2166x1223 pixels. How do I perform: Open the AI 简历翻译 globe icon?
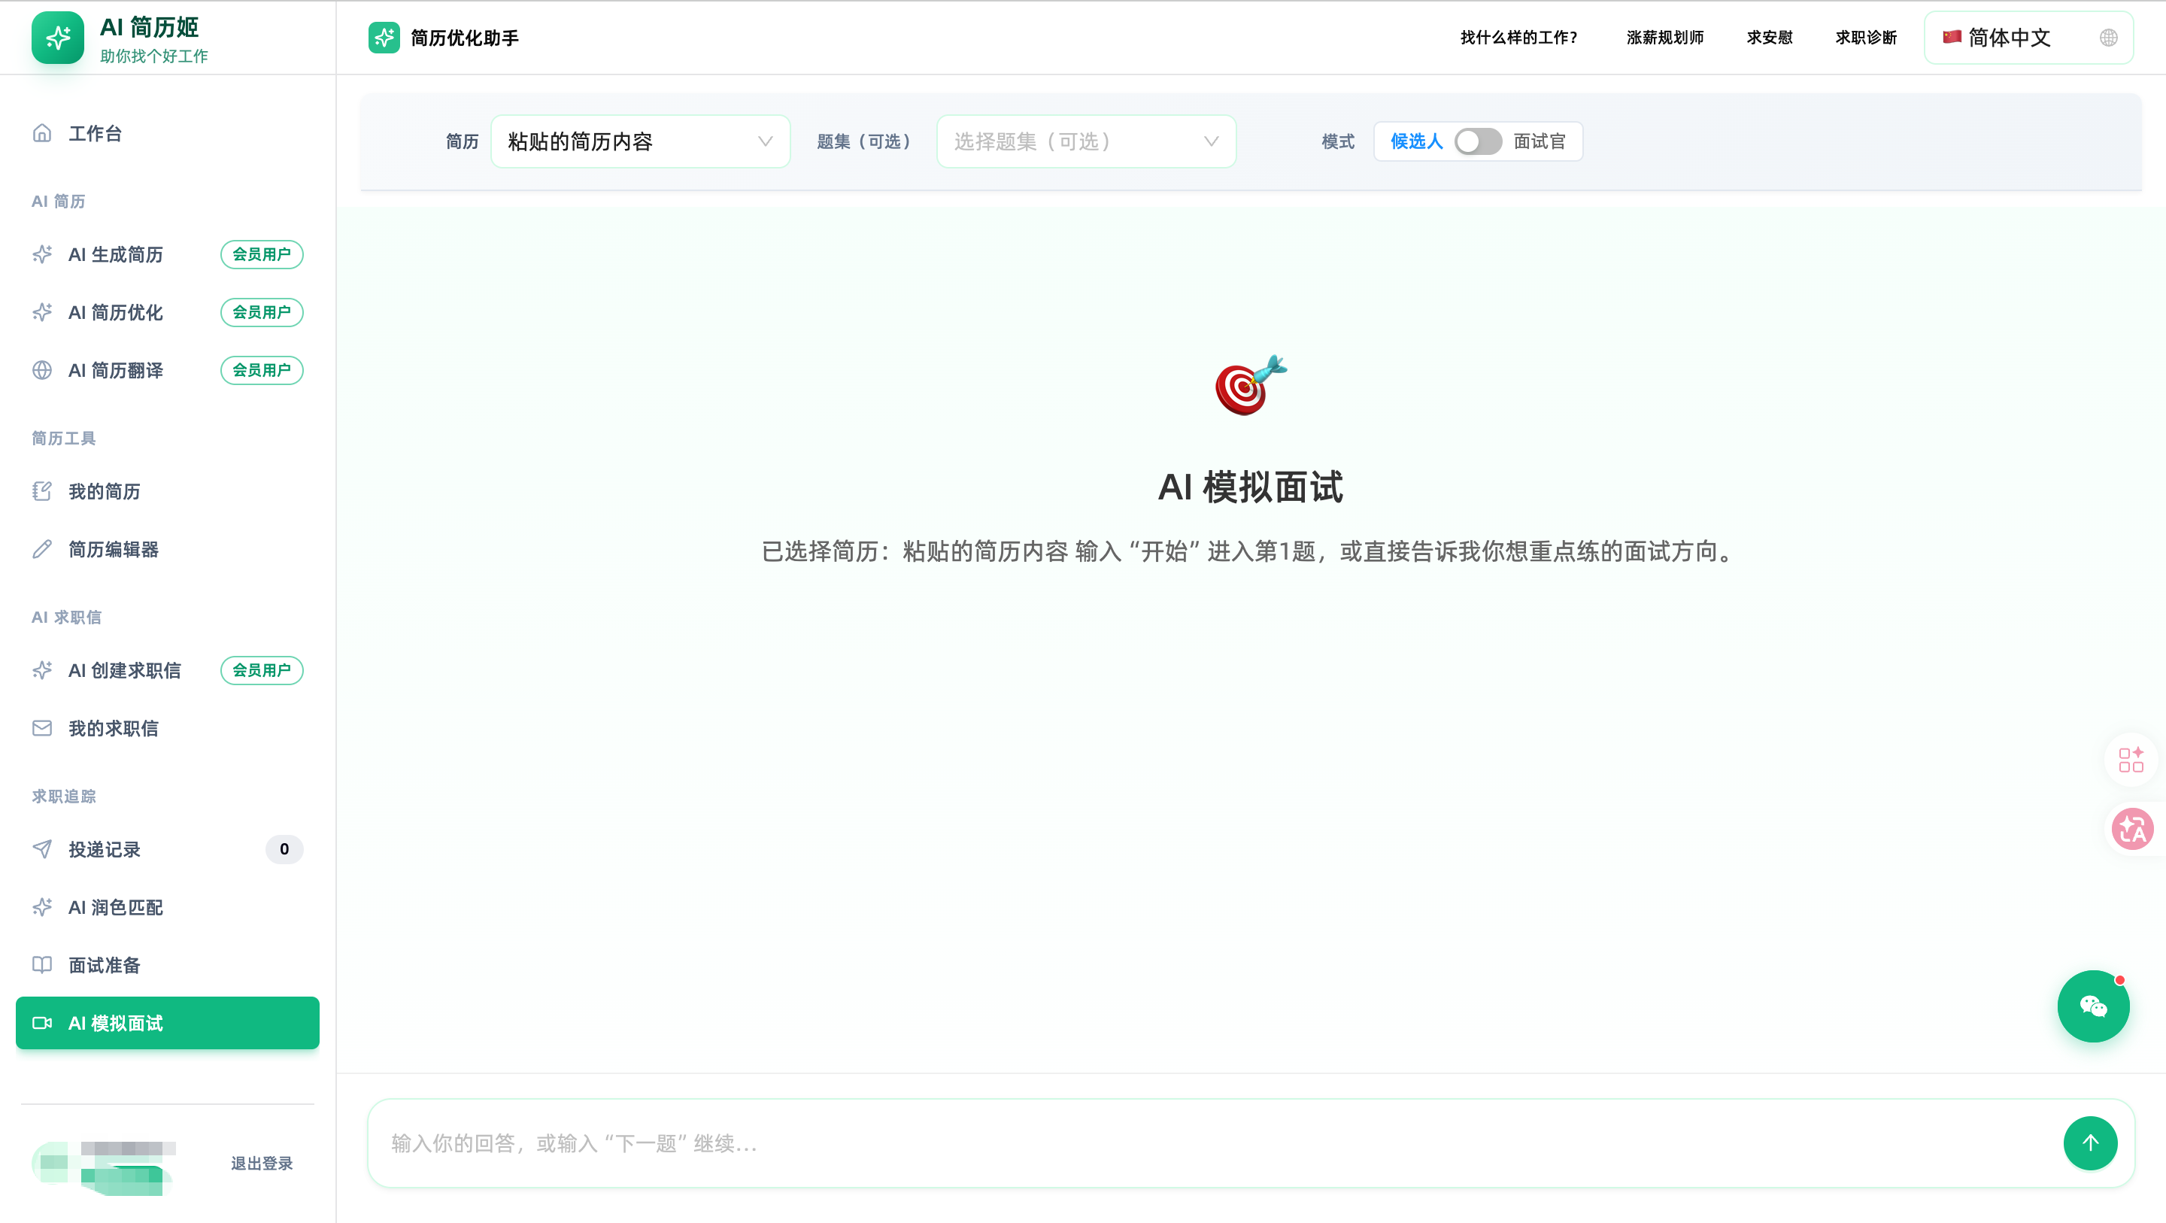42,370
